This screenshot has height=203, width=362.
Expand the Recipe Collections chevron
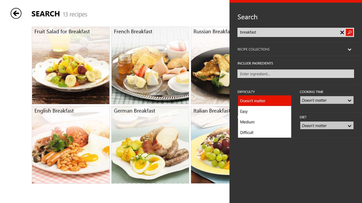pos(349,49)
